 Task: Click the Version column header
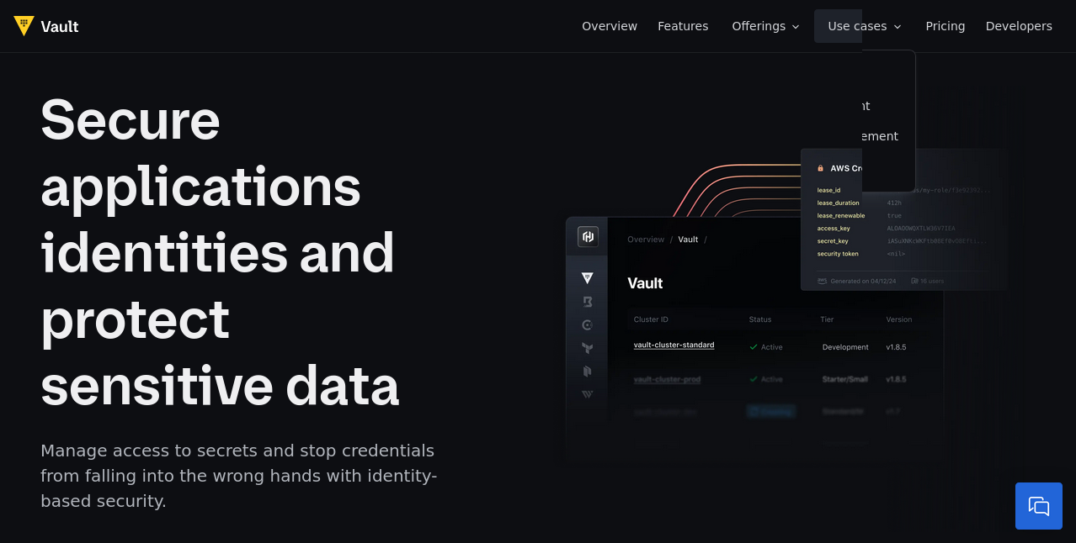click(898, 319)
